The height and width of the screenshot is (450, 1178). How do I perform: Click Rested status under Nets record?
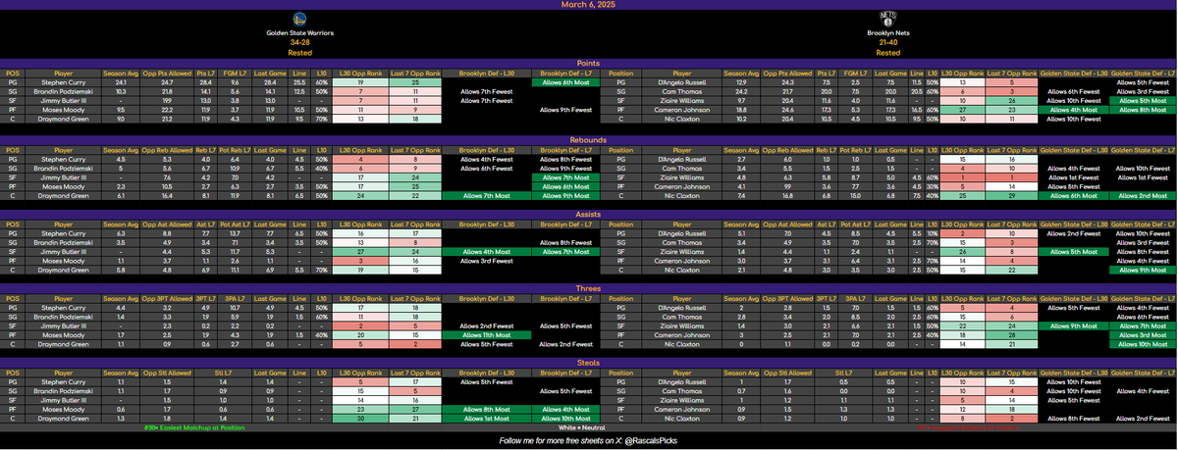pyautogui.click(x=887, y=53)
